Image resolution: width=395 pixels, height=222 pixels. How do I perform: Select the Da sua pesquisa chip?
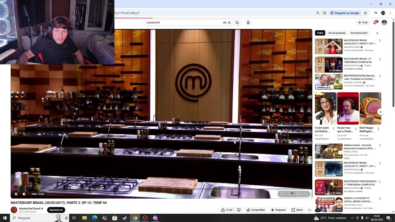pos(337,33)
